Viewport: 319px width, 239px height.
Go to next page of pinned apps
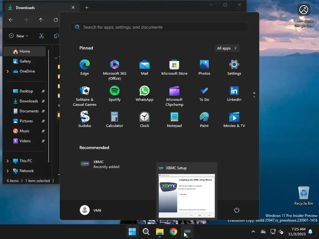(x=254, y=97)
